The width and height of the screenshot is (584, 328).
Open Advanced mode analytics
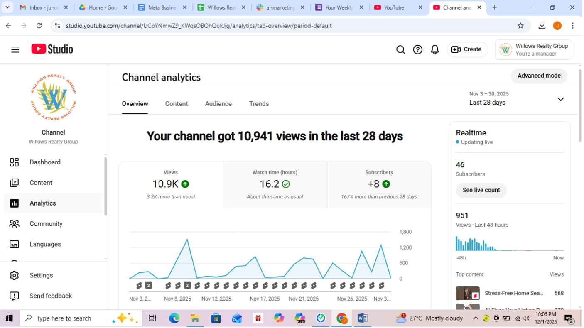click(539, 76)
